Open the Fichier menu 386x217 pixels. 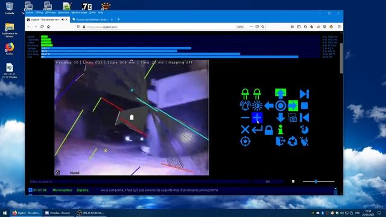point(30,12)
